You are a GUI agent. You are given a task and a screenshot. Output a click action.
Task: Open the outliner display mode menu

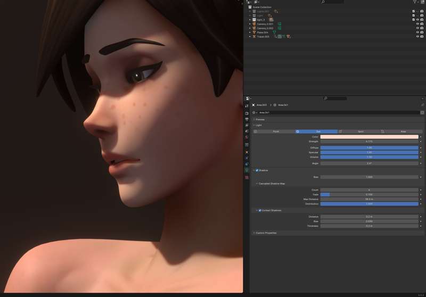pos(256,2)
